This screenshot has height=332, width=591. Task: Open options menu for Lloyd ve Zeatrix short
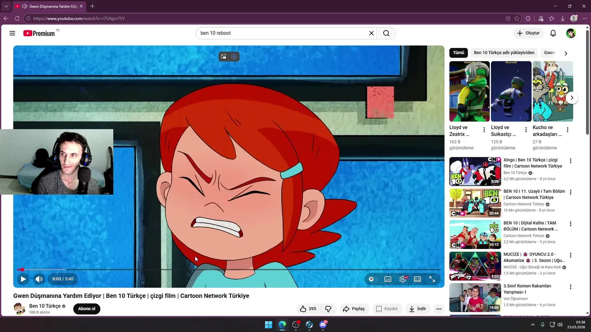pyautogui.click(x=484, y=130)
